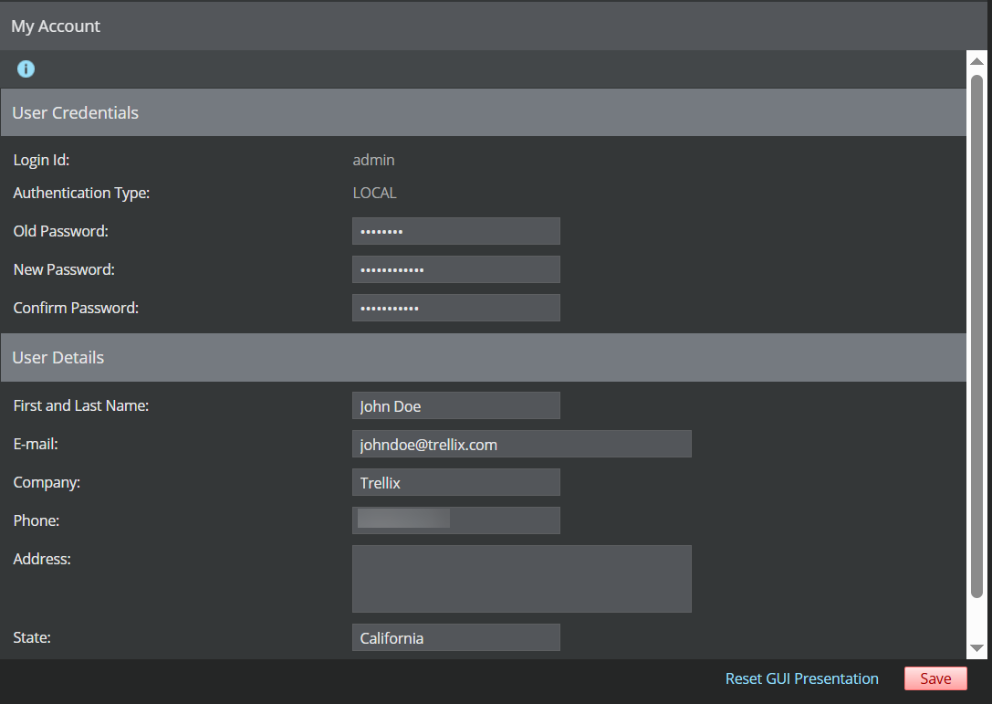The width and height of the screenshot is (992, 704).
Task: Select the Confirm Password field
Action: coord(456,308)
